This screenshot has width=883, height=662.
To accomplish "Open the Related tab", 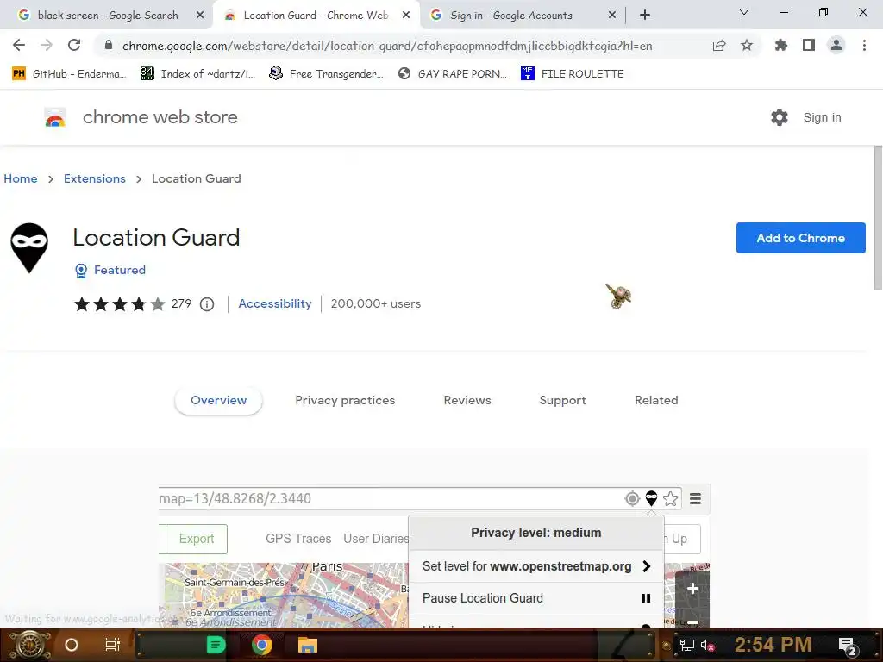I will tap(656, 400).
